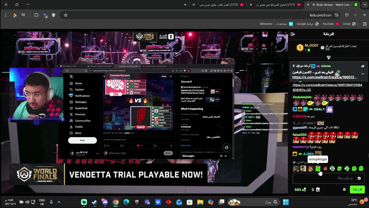Screen dimensions: 369x208
Task: Open memorrry username in chat
Action: coord(301,147)
